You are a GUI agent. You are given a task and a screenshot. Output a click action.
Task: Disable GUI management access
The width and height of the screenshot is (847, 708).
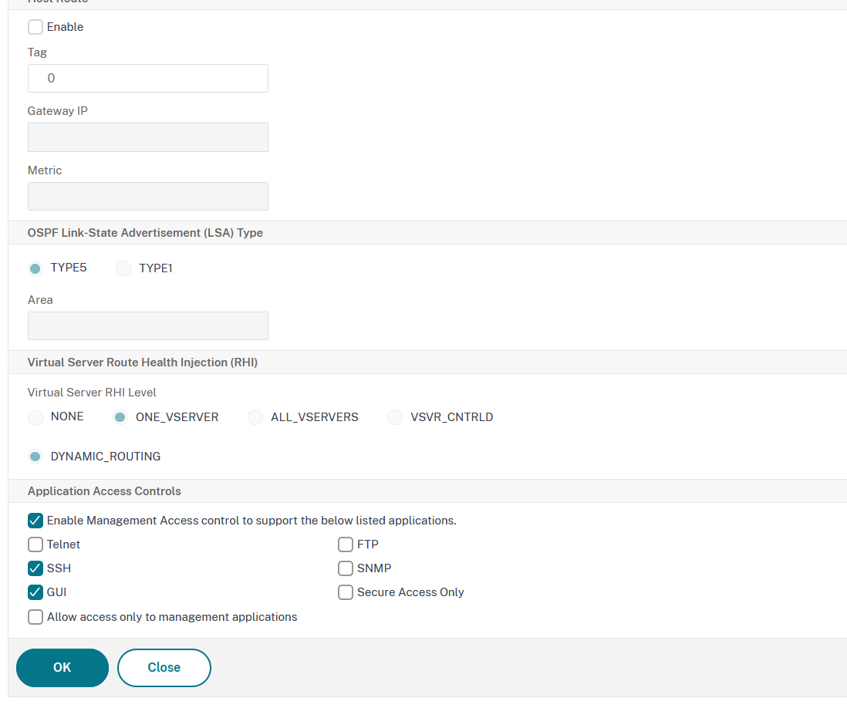[35, 592]
